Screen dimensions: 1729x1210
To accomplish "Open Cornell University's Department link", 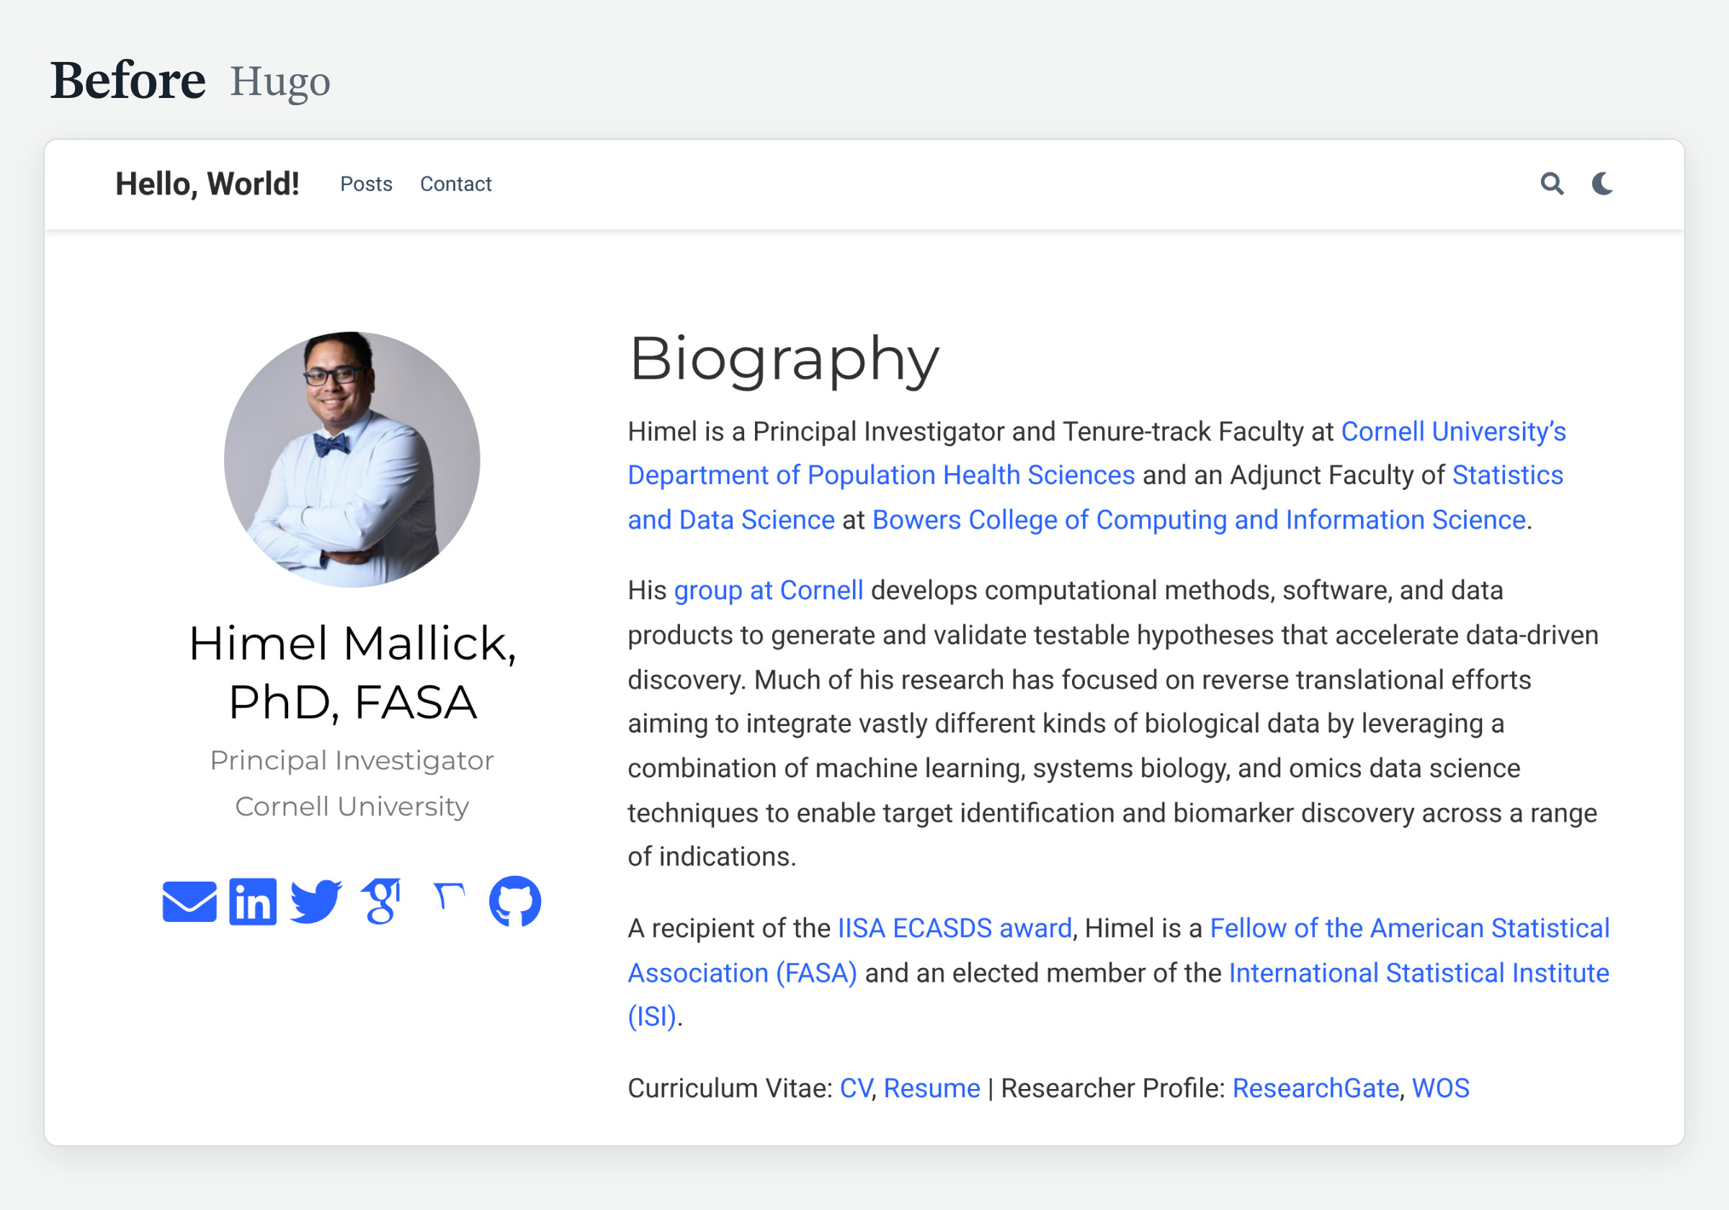I will pyautogui.click(x=1096, y=453).
